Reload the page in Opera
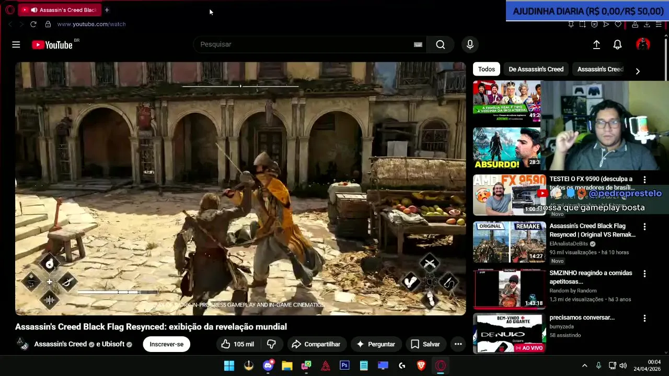This screenshot has height=376, width=669. [x=33, y=24]
